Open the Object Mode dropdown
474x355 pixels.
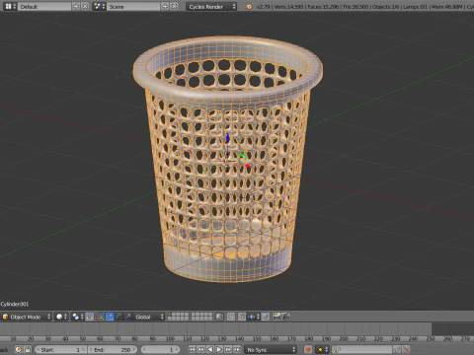point(27,317)
